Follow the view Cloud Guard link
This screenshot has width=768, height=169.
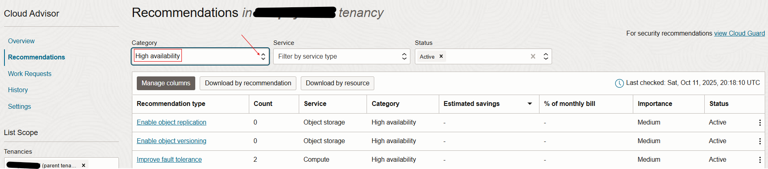739,34
